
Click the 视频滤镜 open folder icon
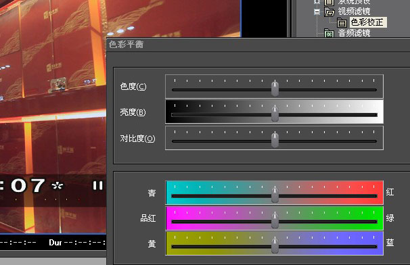329,11
